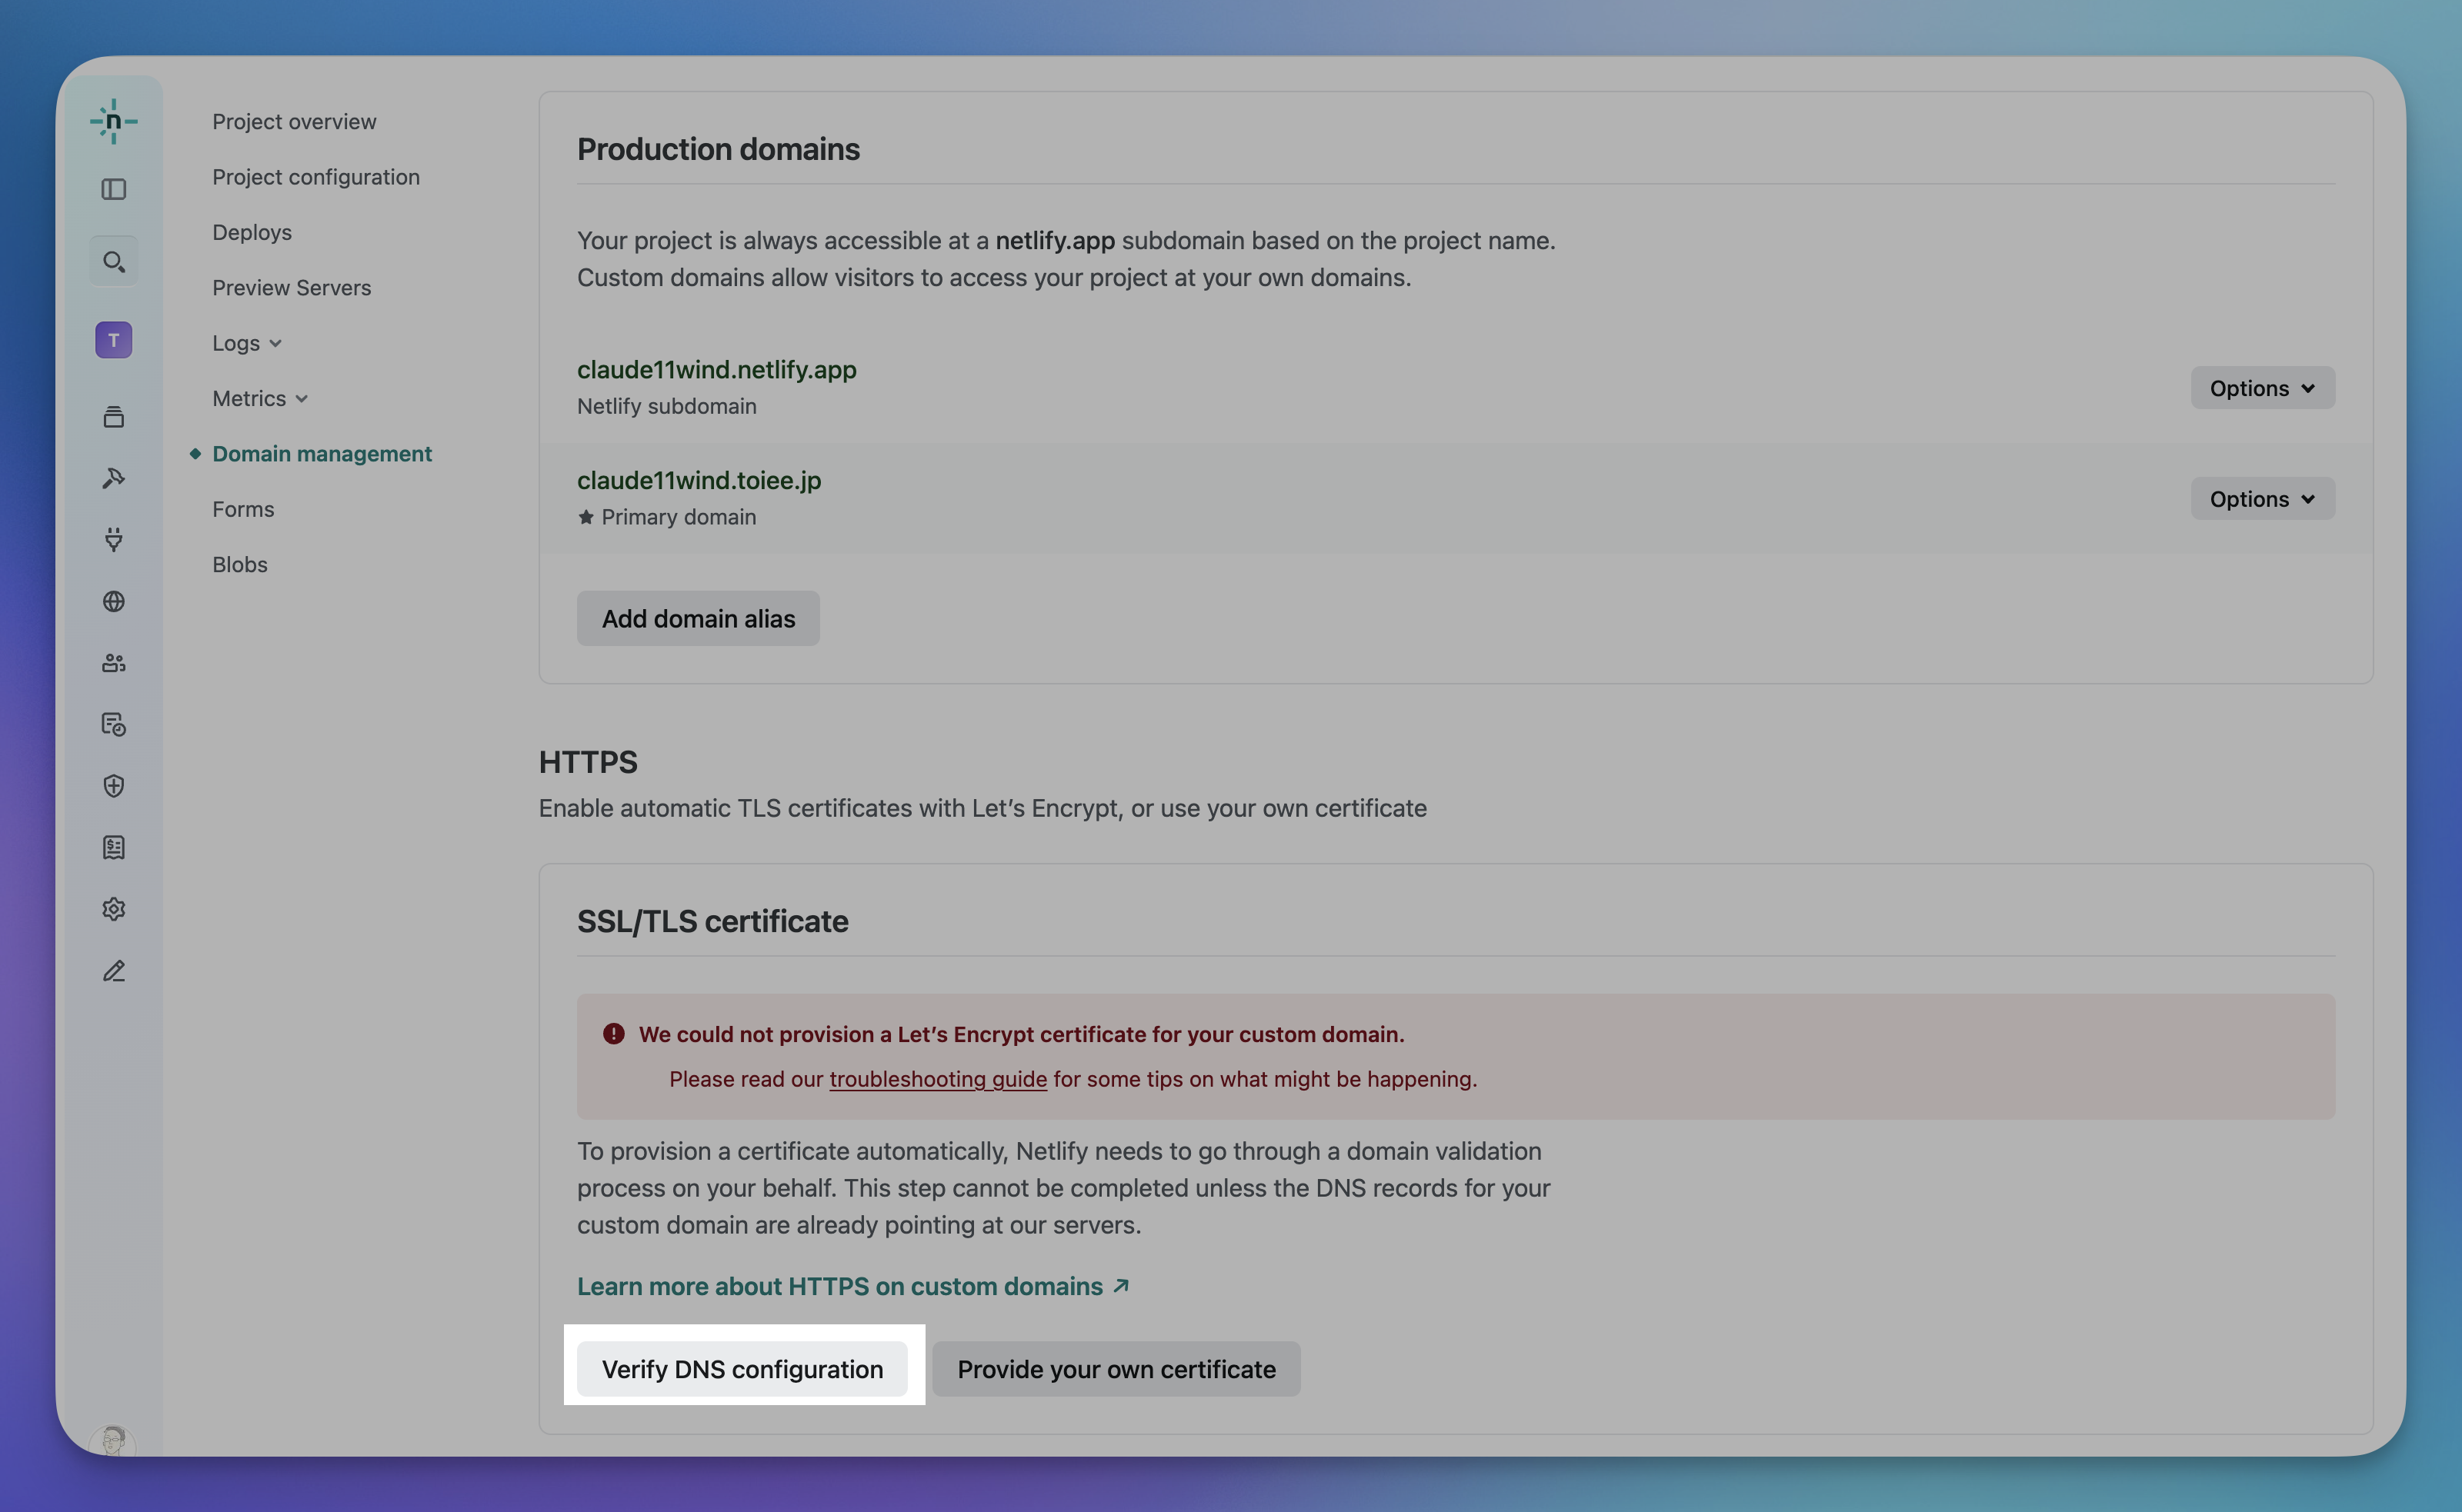Open the team members icon
This screenshot has height=1512, width=2462.
point(113,662)
